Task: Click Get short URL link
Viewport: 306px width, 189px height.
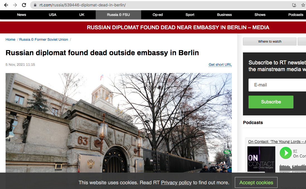Action: click(220, 65)
